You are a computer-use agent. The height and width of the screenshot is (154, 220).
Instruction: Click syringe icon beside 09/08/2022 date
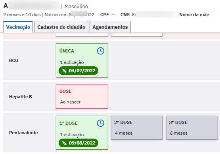pyautogui.click(x=64, y=143)
